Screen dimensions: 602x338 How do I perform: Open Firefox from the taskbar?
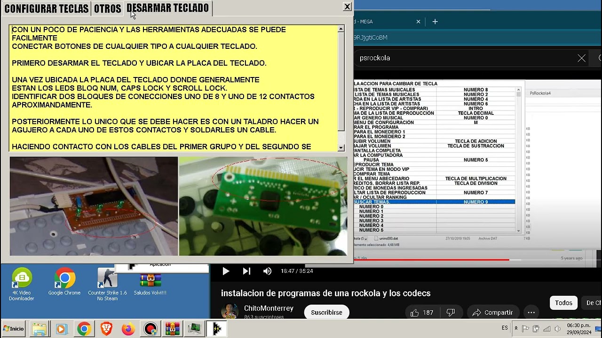(x=128, y=329)
